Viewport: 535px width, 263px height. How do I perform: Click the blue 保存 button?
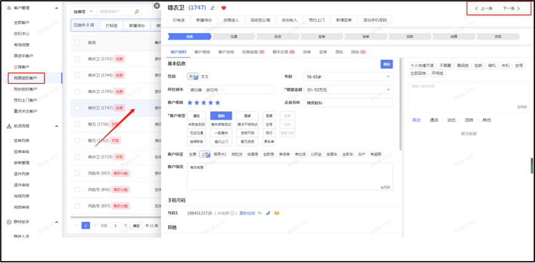(386, 64)
